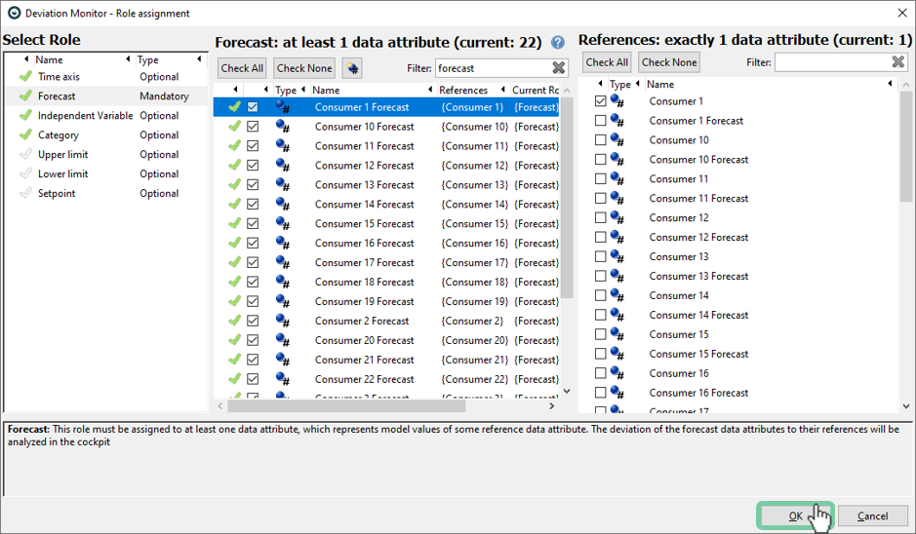The image size is (916, 534).
Task: Uncheck the Consumer 1 reference checkbox
Action: click(x=601, y=101)
